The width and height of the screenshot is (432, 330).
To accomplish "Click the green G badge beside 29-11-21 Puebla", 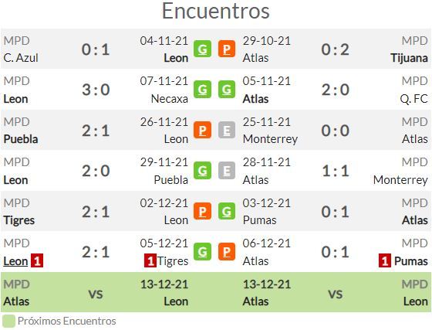I will (202, 170).
